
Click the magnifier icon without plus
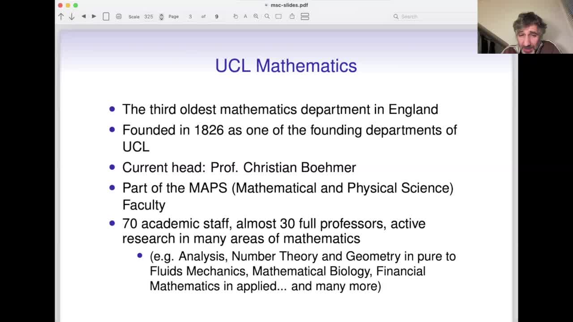pos(267,17)
